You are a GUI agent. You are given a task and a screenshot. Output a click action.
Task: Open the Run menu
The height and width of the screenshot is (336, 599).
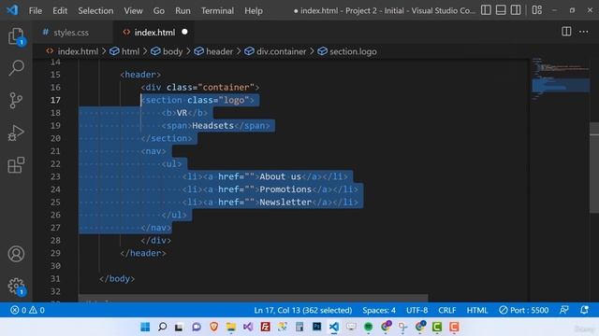click(183, 10)
